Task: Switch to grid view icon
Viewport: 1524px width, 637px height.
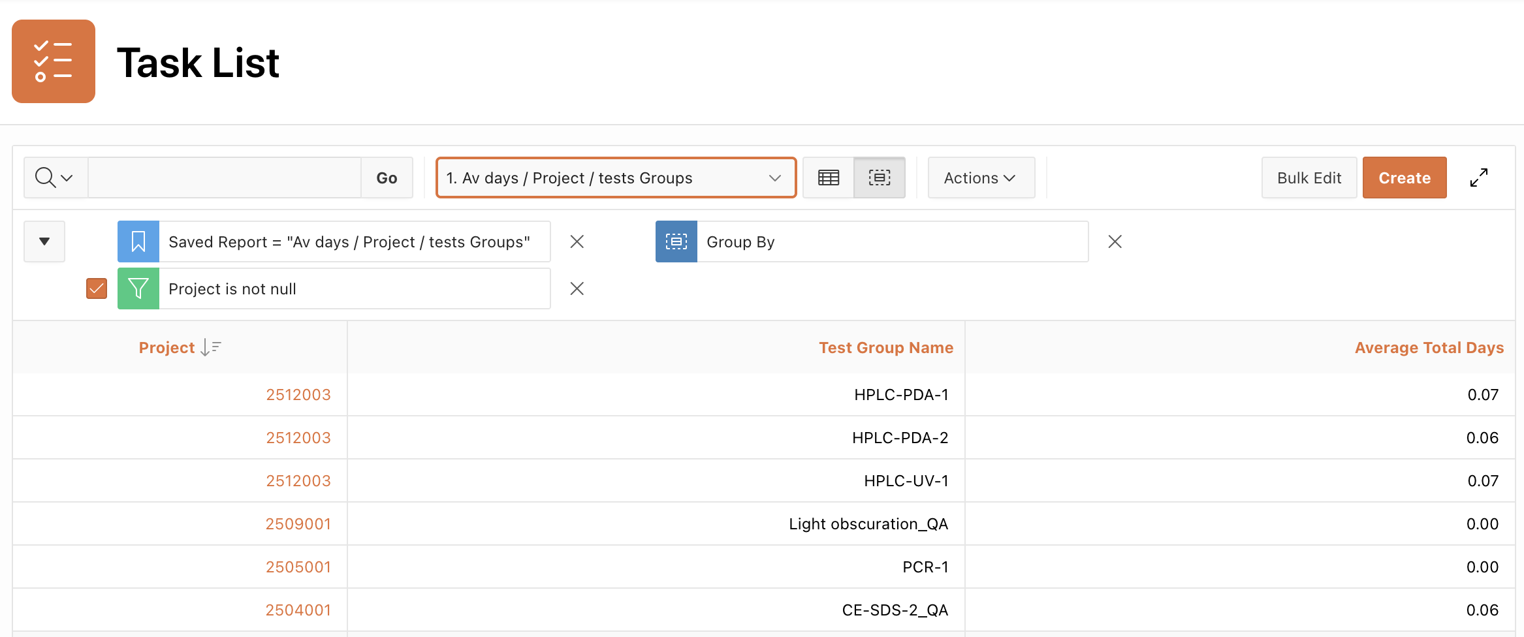Action: (x=829, y=178)
